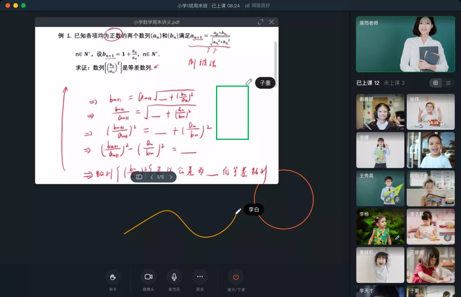Click the network signal 网络良好 indicator
The image size is (461, 297).
pos(257,6)
